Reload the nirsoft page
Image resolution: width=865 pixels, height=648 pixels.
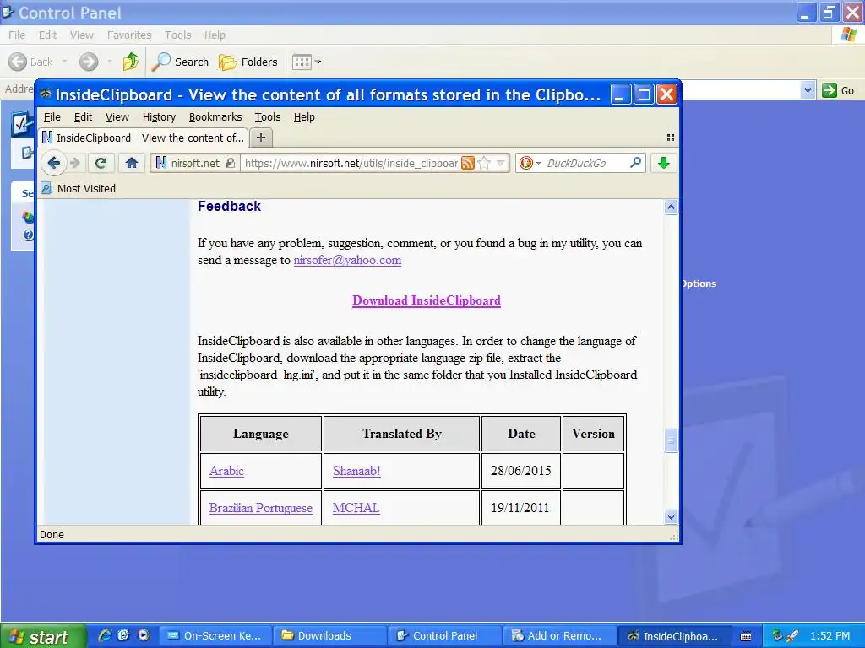(x=101, y=163)
